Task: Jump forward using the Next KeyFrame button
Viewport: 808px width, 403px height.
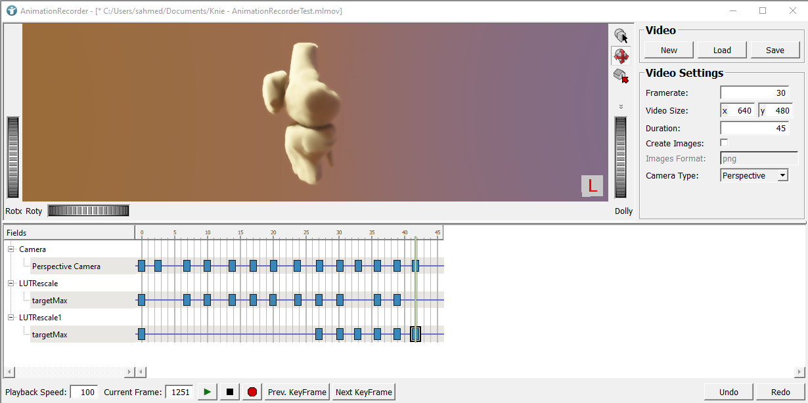Action: click(363, 391)
